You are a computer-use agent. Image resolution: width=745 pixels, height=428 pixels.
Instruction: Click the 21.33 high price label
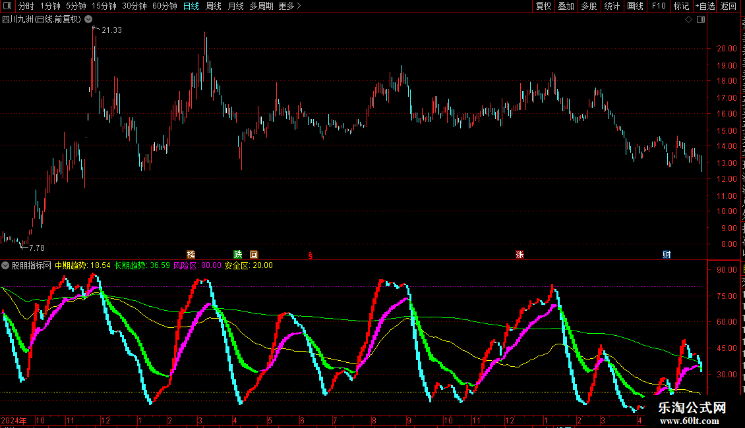click(111, 30)
